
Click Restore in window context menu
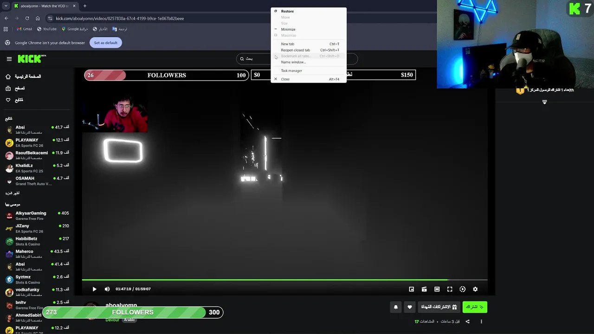(x=308, y=11)
